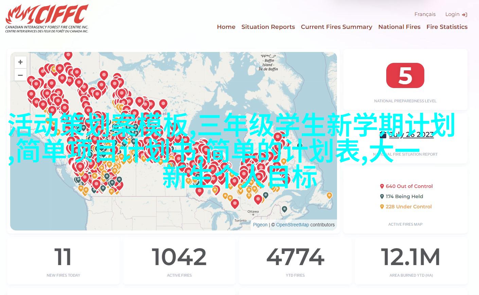Image resolution: width=479 pixels, height=295 pixels.
Task: Zoom out on the fire map
Action: pos(20,75)
